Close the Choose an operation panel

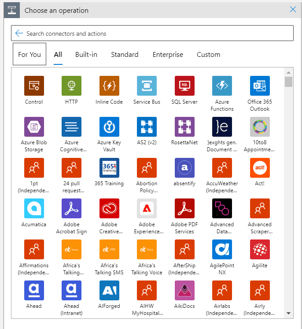tap(293, 9)
